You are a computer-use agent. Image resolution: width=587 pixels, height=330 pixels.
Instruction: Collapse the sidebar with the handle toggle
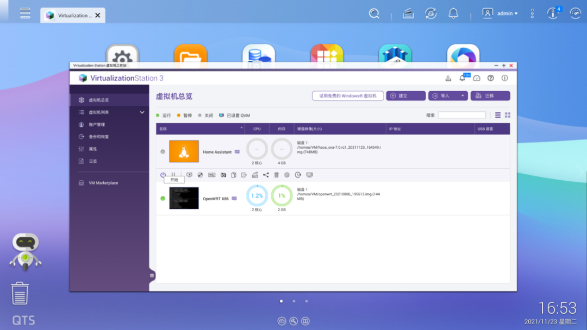[x=152, y=276]
